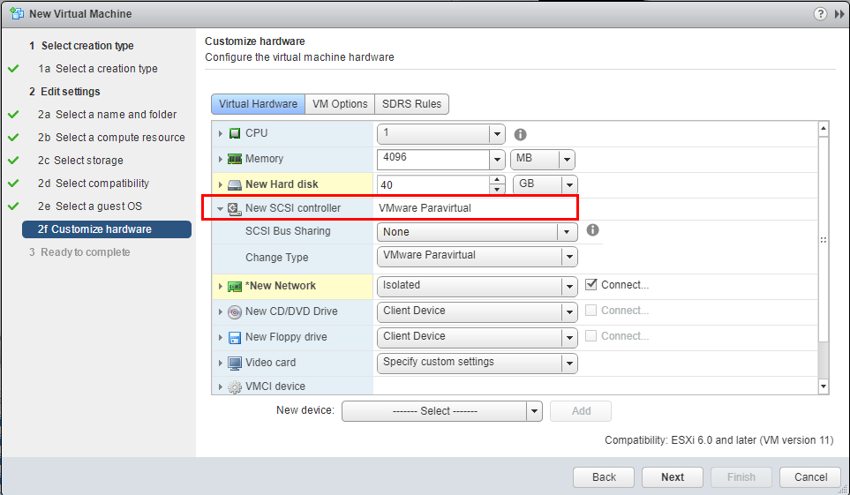This screenshot has width=850, height=495.
Task: Increase hard disk size with up stepper
Action: [x=497, y=180]
